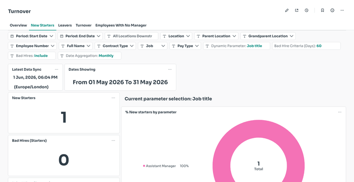Open the Leavers tab
Image resolution: width=354 pixels, height=182 pixels.
tap(65, 25)
